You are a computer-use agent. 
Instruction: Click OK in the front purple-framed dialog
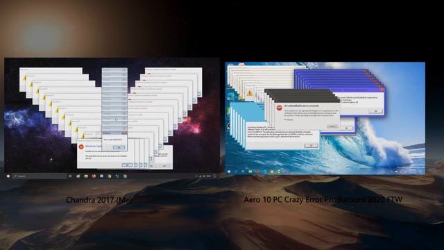click(x=376, y=111)
